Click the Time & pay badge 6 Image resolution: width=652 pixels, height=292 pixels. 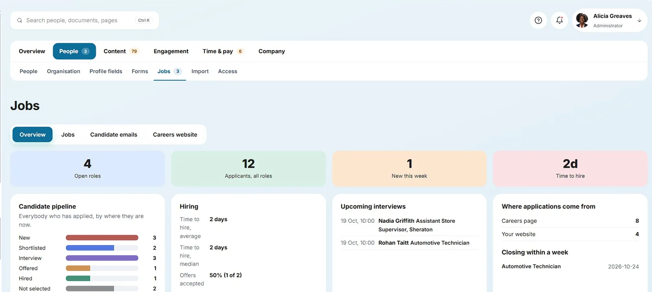[x=240, y=51]
